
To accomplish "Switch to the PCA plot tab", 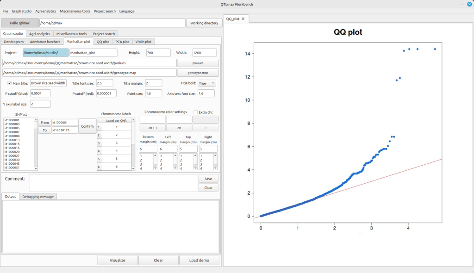I will [x=122, y=42].
